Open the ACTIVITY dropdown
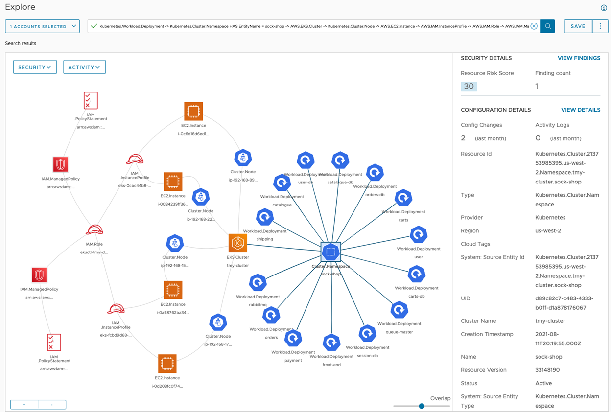The width and height of the screenshot is (611, 412). [x=84, y=67]
